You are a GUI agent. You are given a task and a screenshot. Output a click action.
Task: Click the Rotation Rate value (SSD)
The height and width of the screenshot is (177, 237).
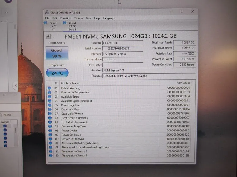(x=184, y=53)
